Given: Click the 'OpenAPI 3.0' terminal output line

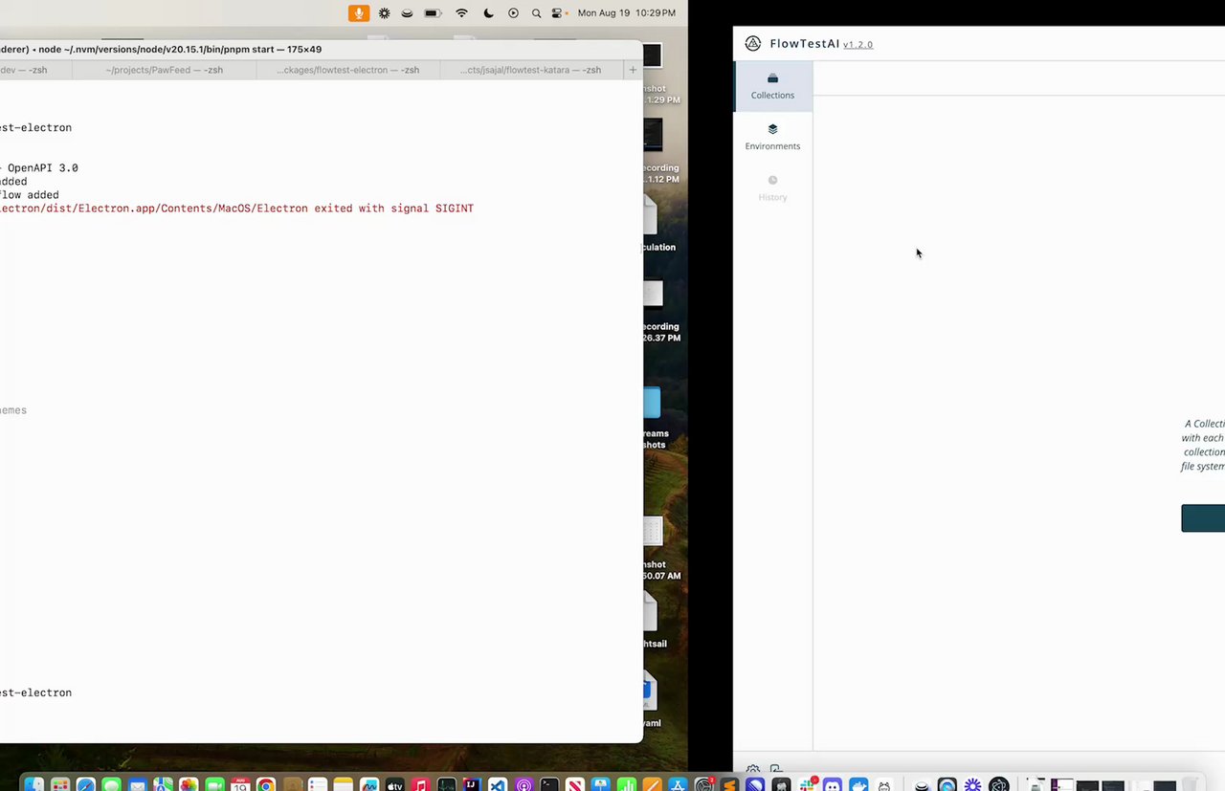Looking at the screenshot, I should tap(39, 168).
